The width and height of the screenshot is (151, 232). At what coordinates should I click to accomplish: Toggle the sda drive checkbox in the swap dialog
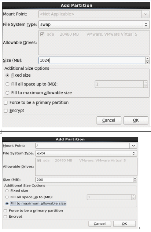click(42, 35)
